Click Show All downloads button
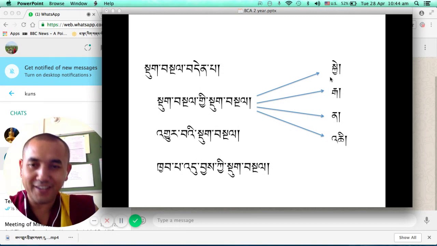The height and width of the screenshot is (246, 437). click(x=408, y=237)
